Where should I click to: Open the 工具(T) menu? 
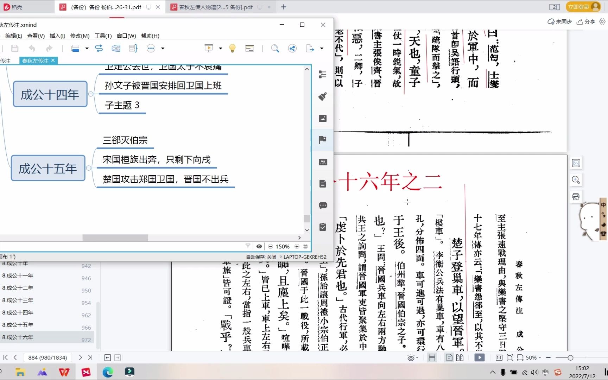[103, 36]
